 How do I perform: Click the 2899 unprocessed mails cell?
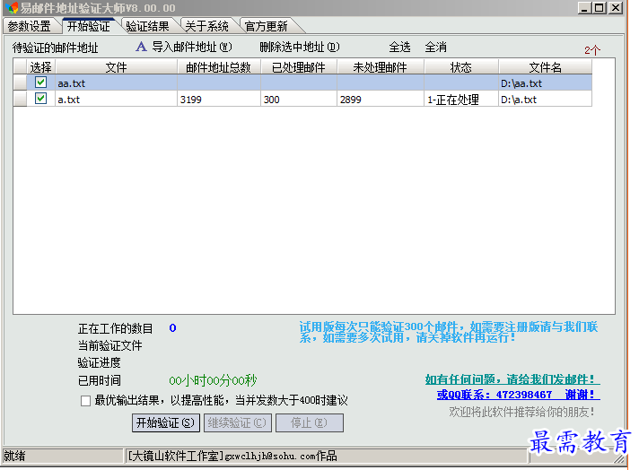381,99
